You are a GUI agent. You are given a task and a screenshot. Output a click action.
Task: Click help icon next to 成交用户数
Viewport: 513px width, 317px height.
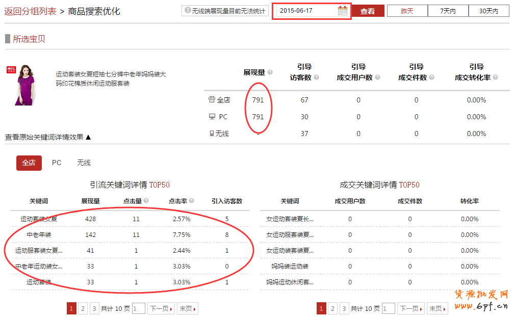click(x=376, y=77)
